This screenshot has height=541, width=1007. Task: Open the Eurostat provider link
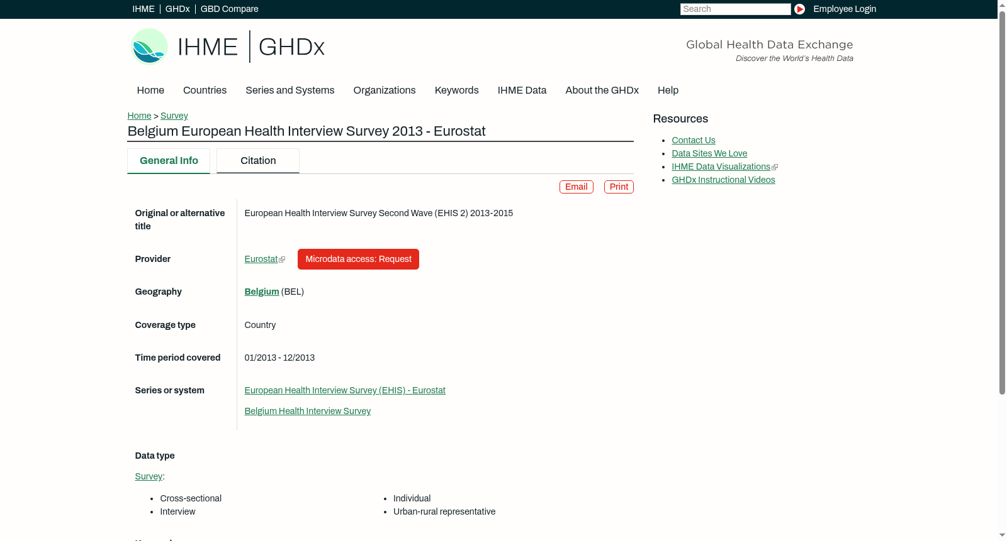tap(261, 259)
